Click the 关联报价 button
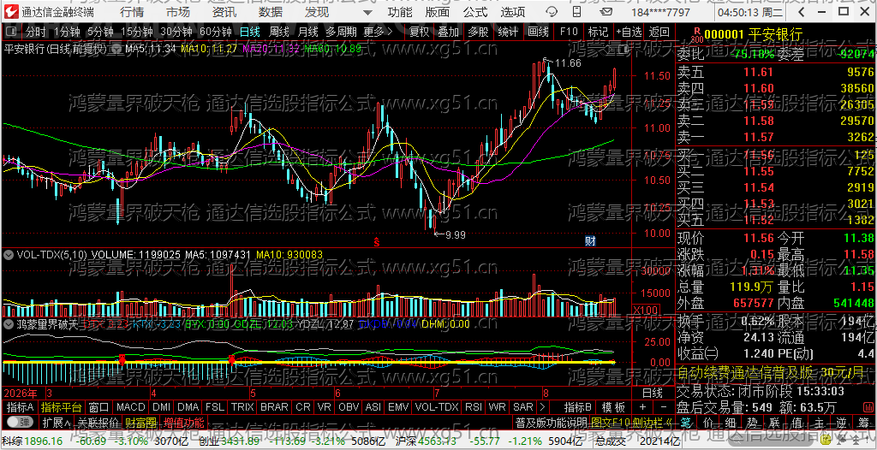 [98, 422]
